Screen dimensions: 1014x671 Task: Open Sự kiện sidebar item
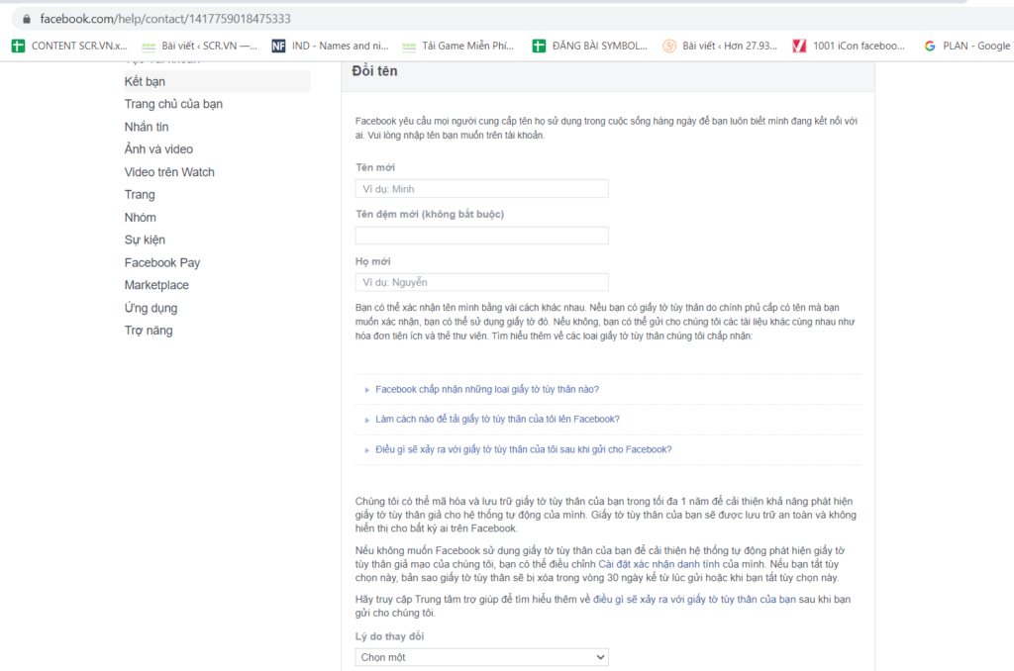(x=145, y=240)
